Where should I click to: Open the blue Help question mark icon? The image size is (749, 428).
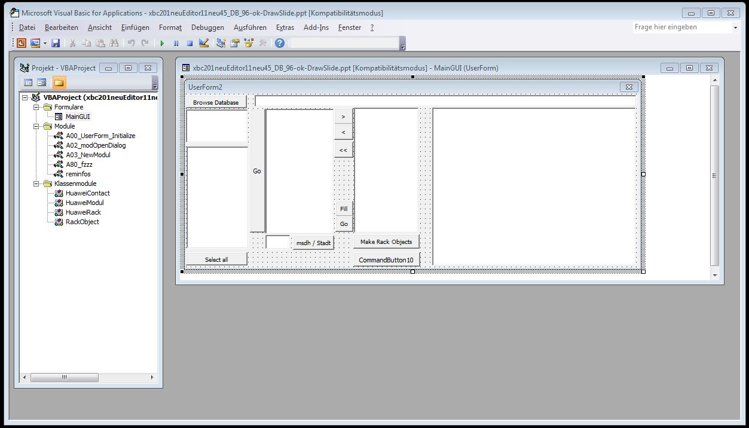(x=279, y=43)
